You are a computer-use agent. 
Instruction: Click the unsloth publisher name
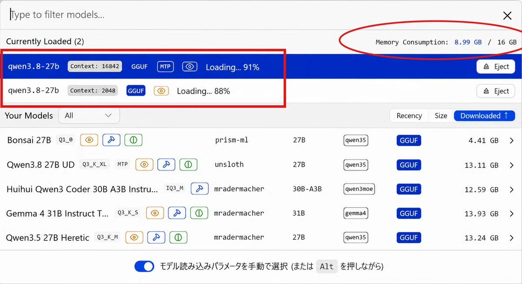point(229,164)
